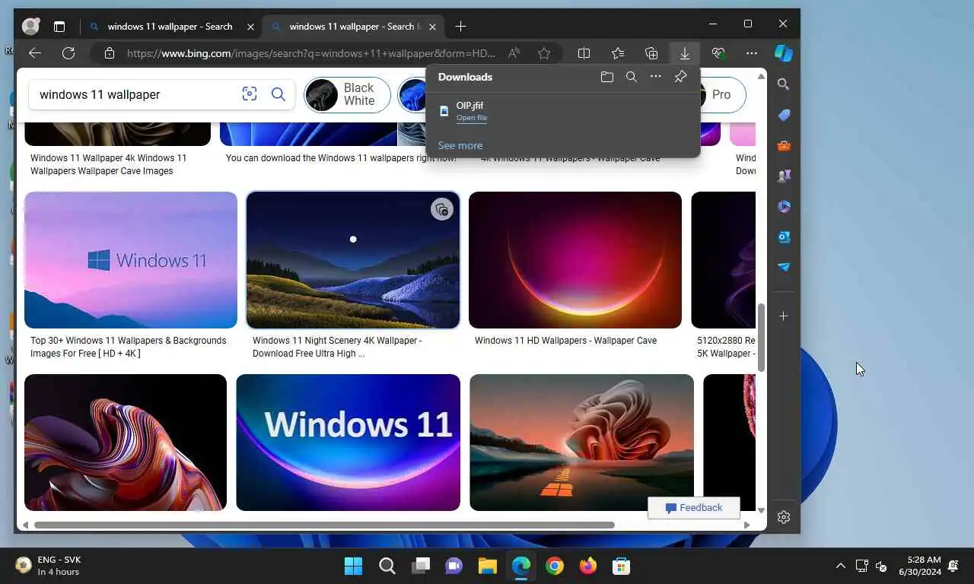The height and width of the screenshot is (584, 974).
Task: Click the vertical page scrollbar thumb
Action: (761, 338)
